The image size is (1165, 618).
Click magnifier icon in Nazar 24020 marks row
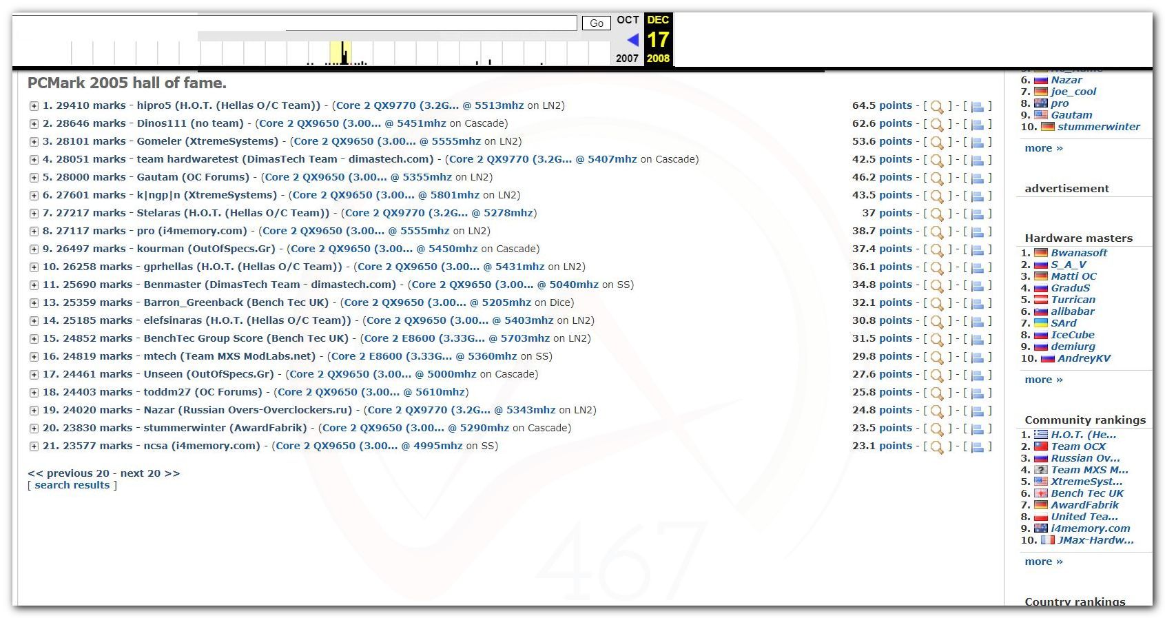click(x=937, y=411)
